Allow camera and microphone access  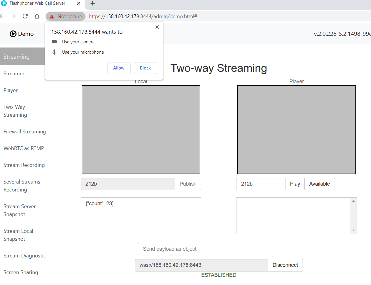pyautogui.click(x=119, y=68)
